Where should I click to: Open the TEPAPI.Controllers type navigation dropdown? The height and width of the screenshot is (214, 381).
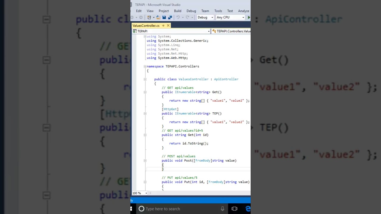pyautogui.click(x=231, y=31)
